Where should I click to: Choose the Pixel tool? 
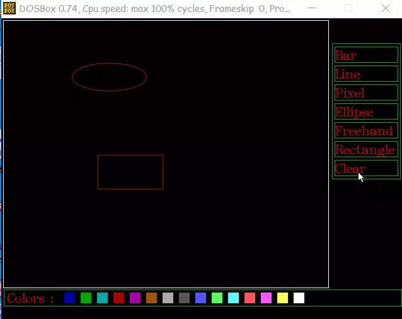click(366, 92)
